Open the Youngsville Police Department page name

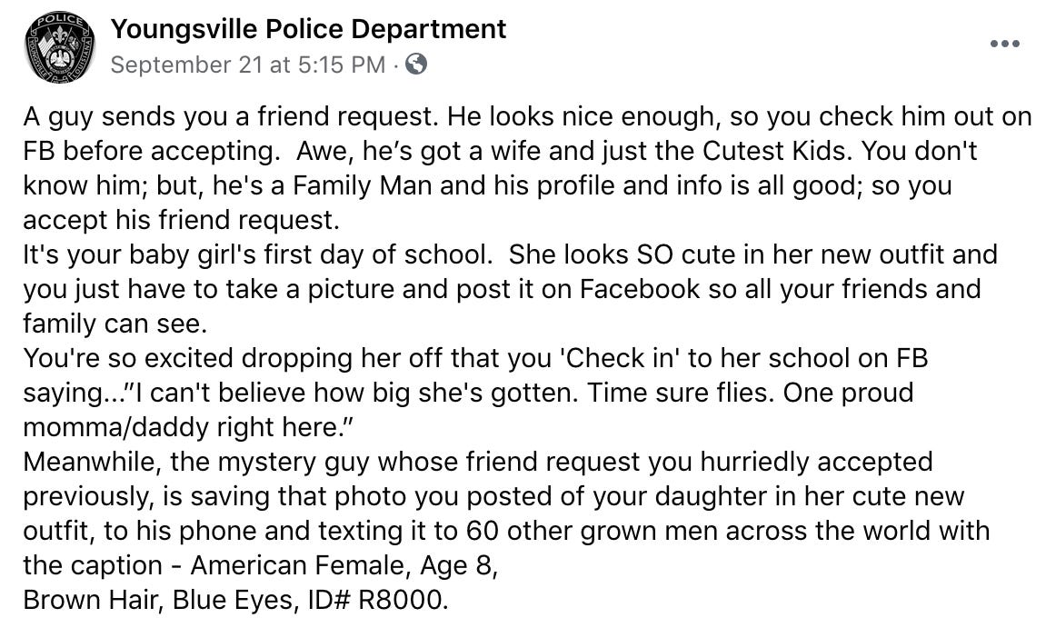tap(308, 29)
